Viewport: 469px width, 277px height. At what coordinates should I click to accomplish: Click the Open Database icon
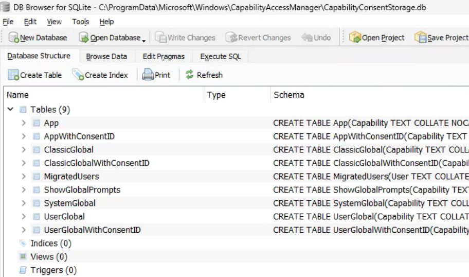(84, 38)
